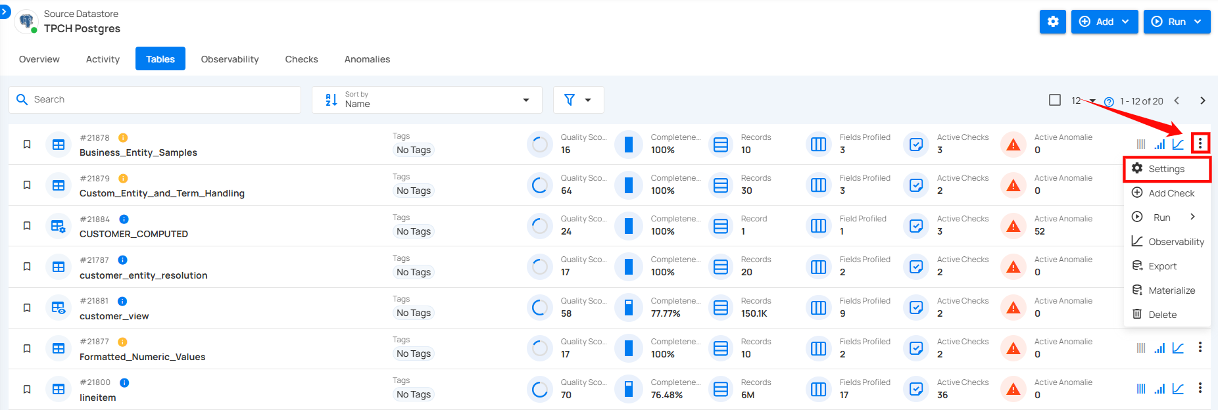
Task: Bookmark the CUSTOMER_COMPUTED table
Action: click(x=27, y=226)
